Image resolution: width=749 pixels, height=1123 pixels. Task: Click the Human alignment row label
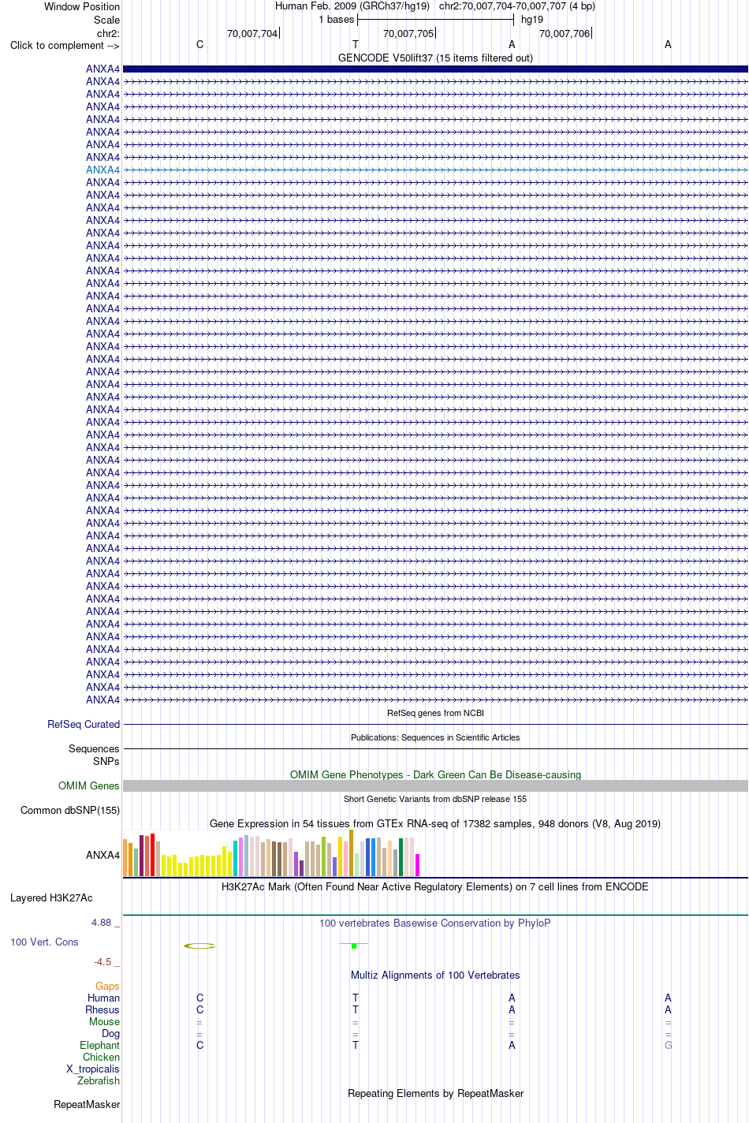(x=103, y=998)
